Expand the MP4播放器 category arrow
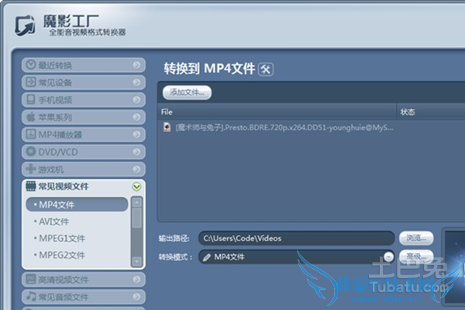The height and width of the screenshot is (310, 465). [x=136, y=134]
